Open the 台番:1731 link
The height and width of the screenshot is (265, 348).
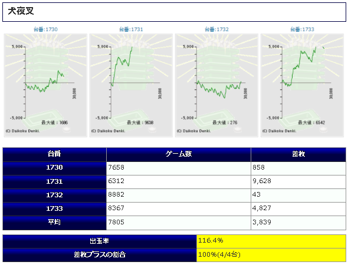[x=131, y=29]
